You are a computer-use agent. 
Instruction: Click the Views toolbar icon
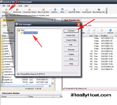pyautogui.click(x=62, y=11)
